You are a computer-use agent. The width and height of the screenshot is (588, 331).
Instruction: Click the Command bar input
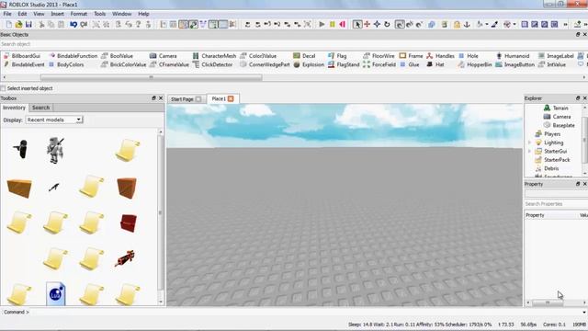pos(306,313)
